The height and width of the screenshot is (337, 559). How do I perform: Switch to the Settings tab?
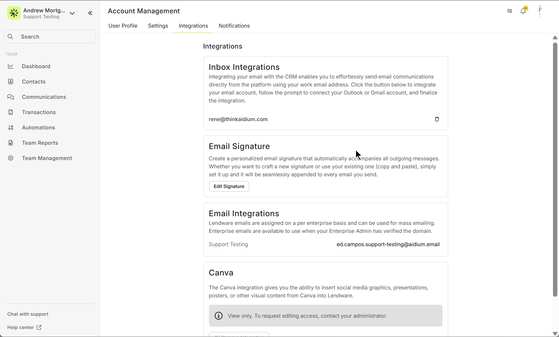click(x=158, y=26)
